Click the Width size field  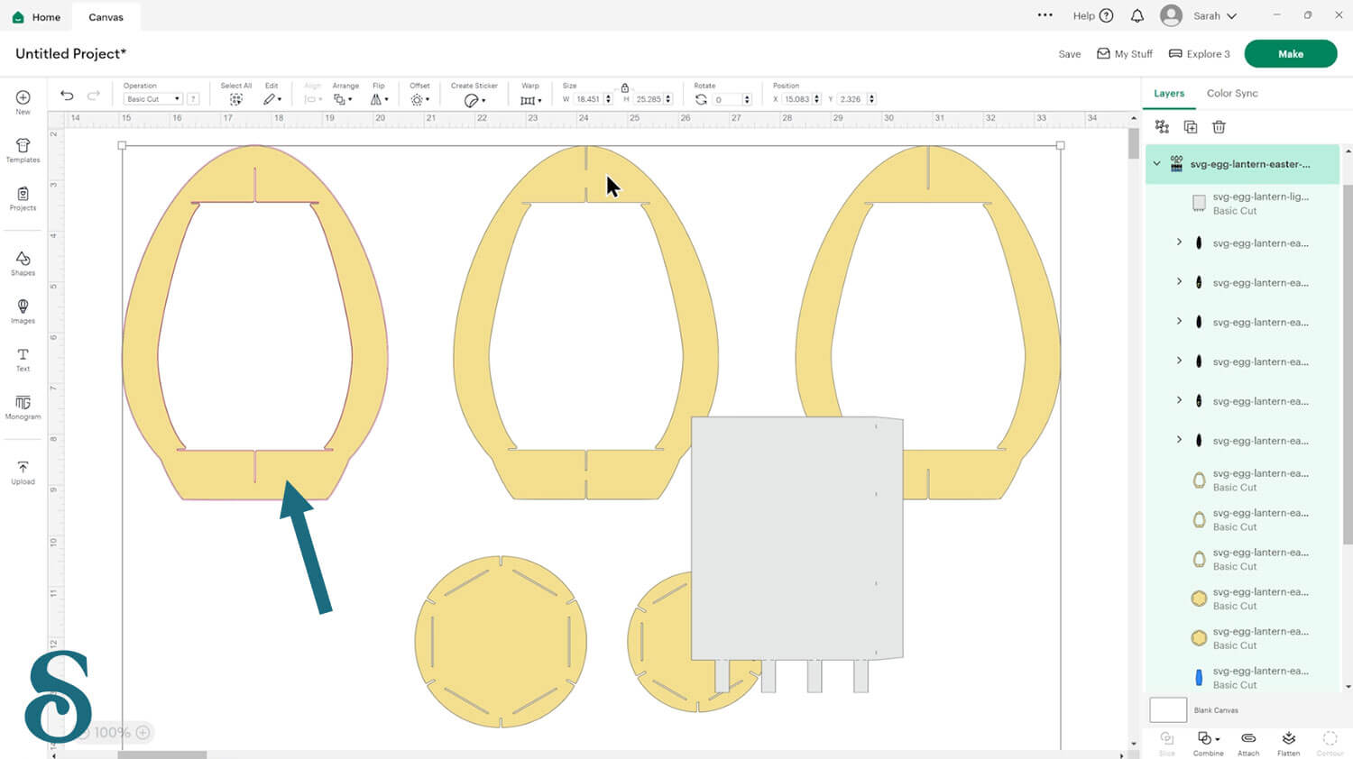pyautogui.click(x=589, y=99)
